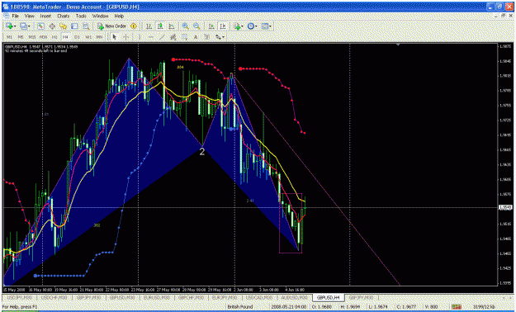Screen dimensions: 516x312
Task: Show the Data Window panel
Action: point(52,26)
